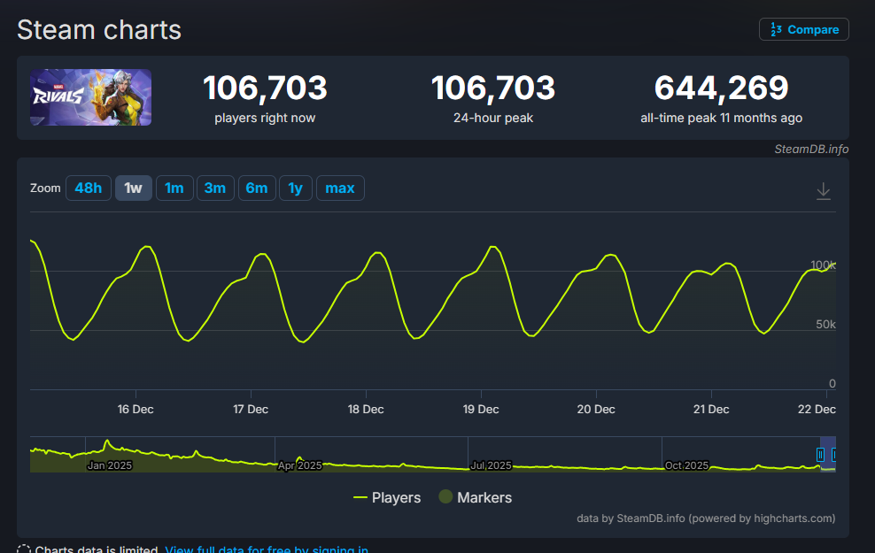
Task: Click the all-time peak 11 months ago label
Action: [721, 119]
